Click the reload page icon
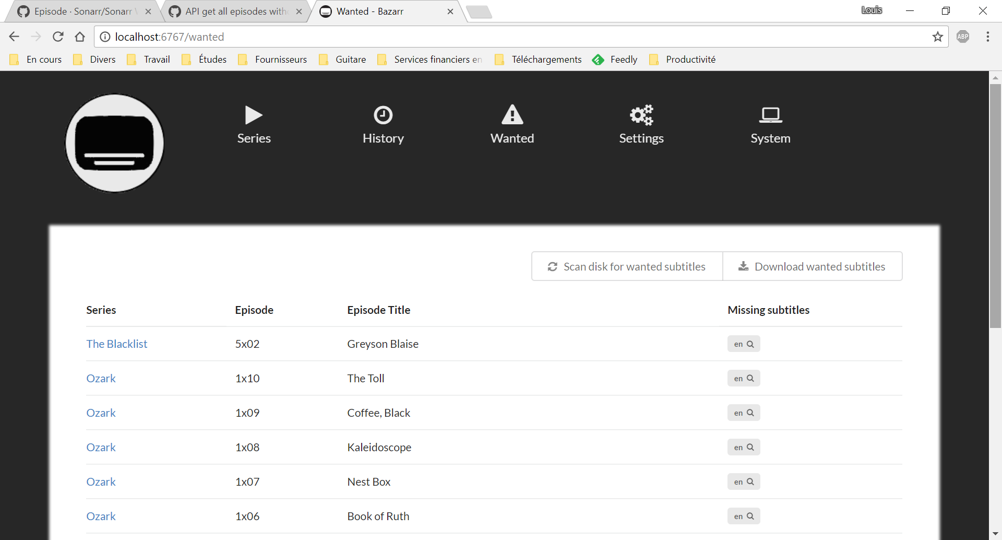 point(58,37)
